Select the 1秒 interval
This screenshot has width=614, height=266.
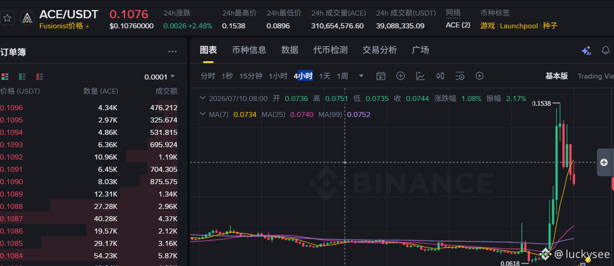tap(227, 76)
